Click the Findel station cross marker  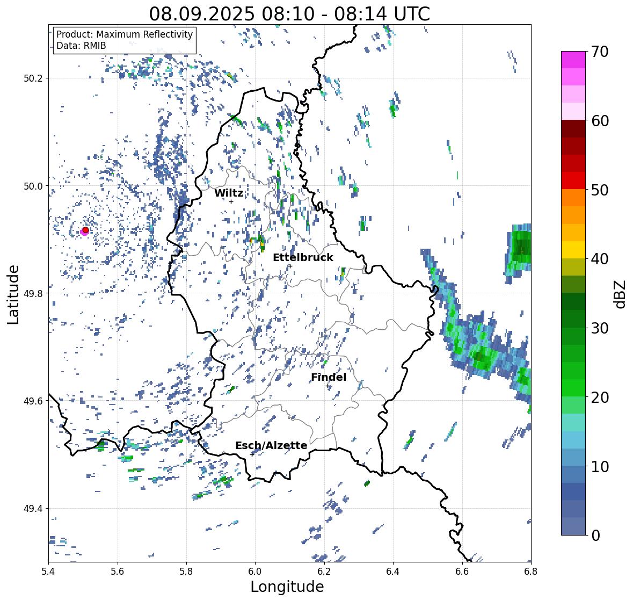328,386
